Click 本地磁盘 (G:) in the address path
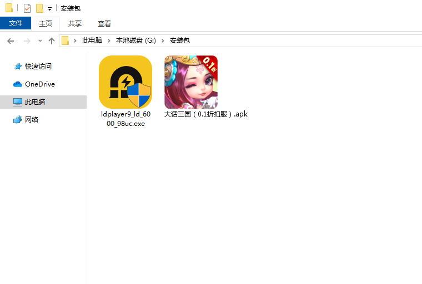Image resolution: width=422 pixels, height=284 pixels. [136, 40]
